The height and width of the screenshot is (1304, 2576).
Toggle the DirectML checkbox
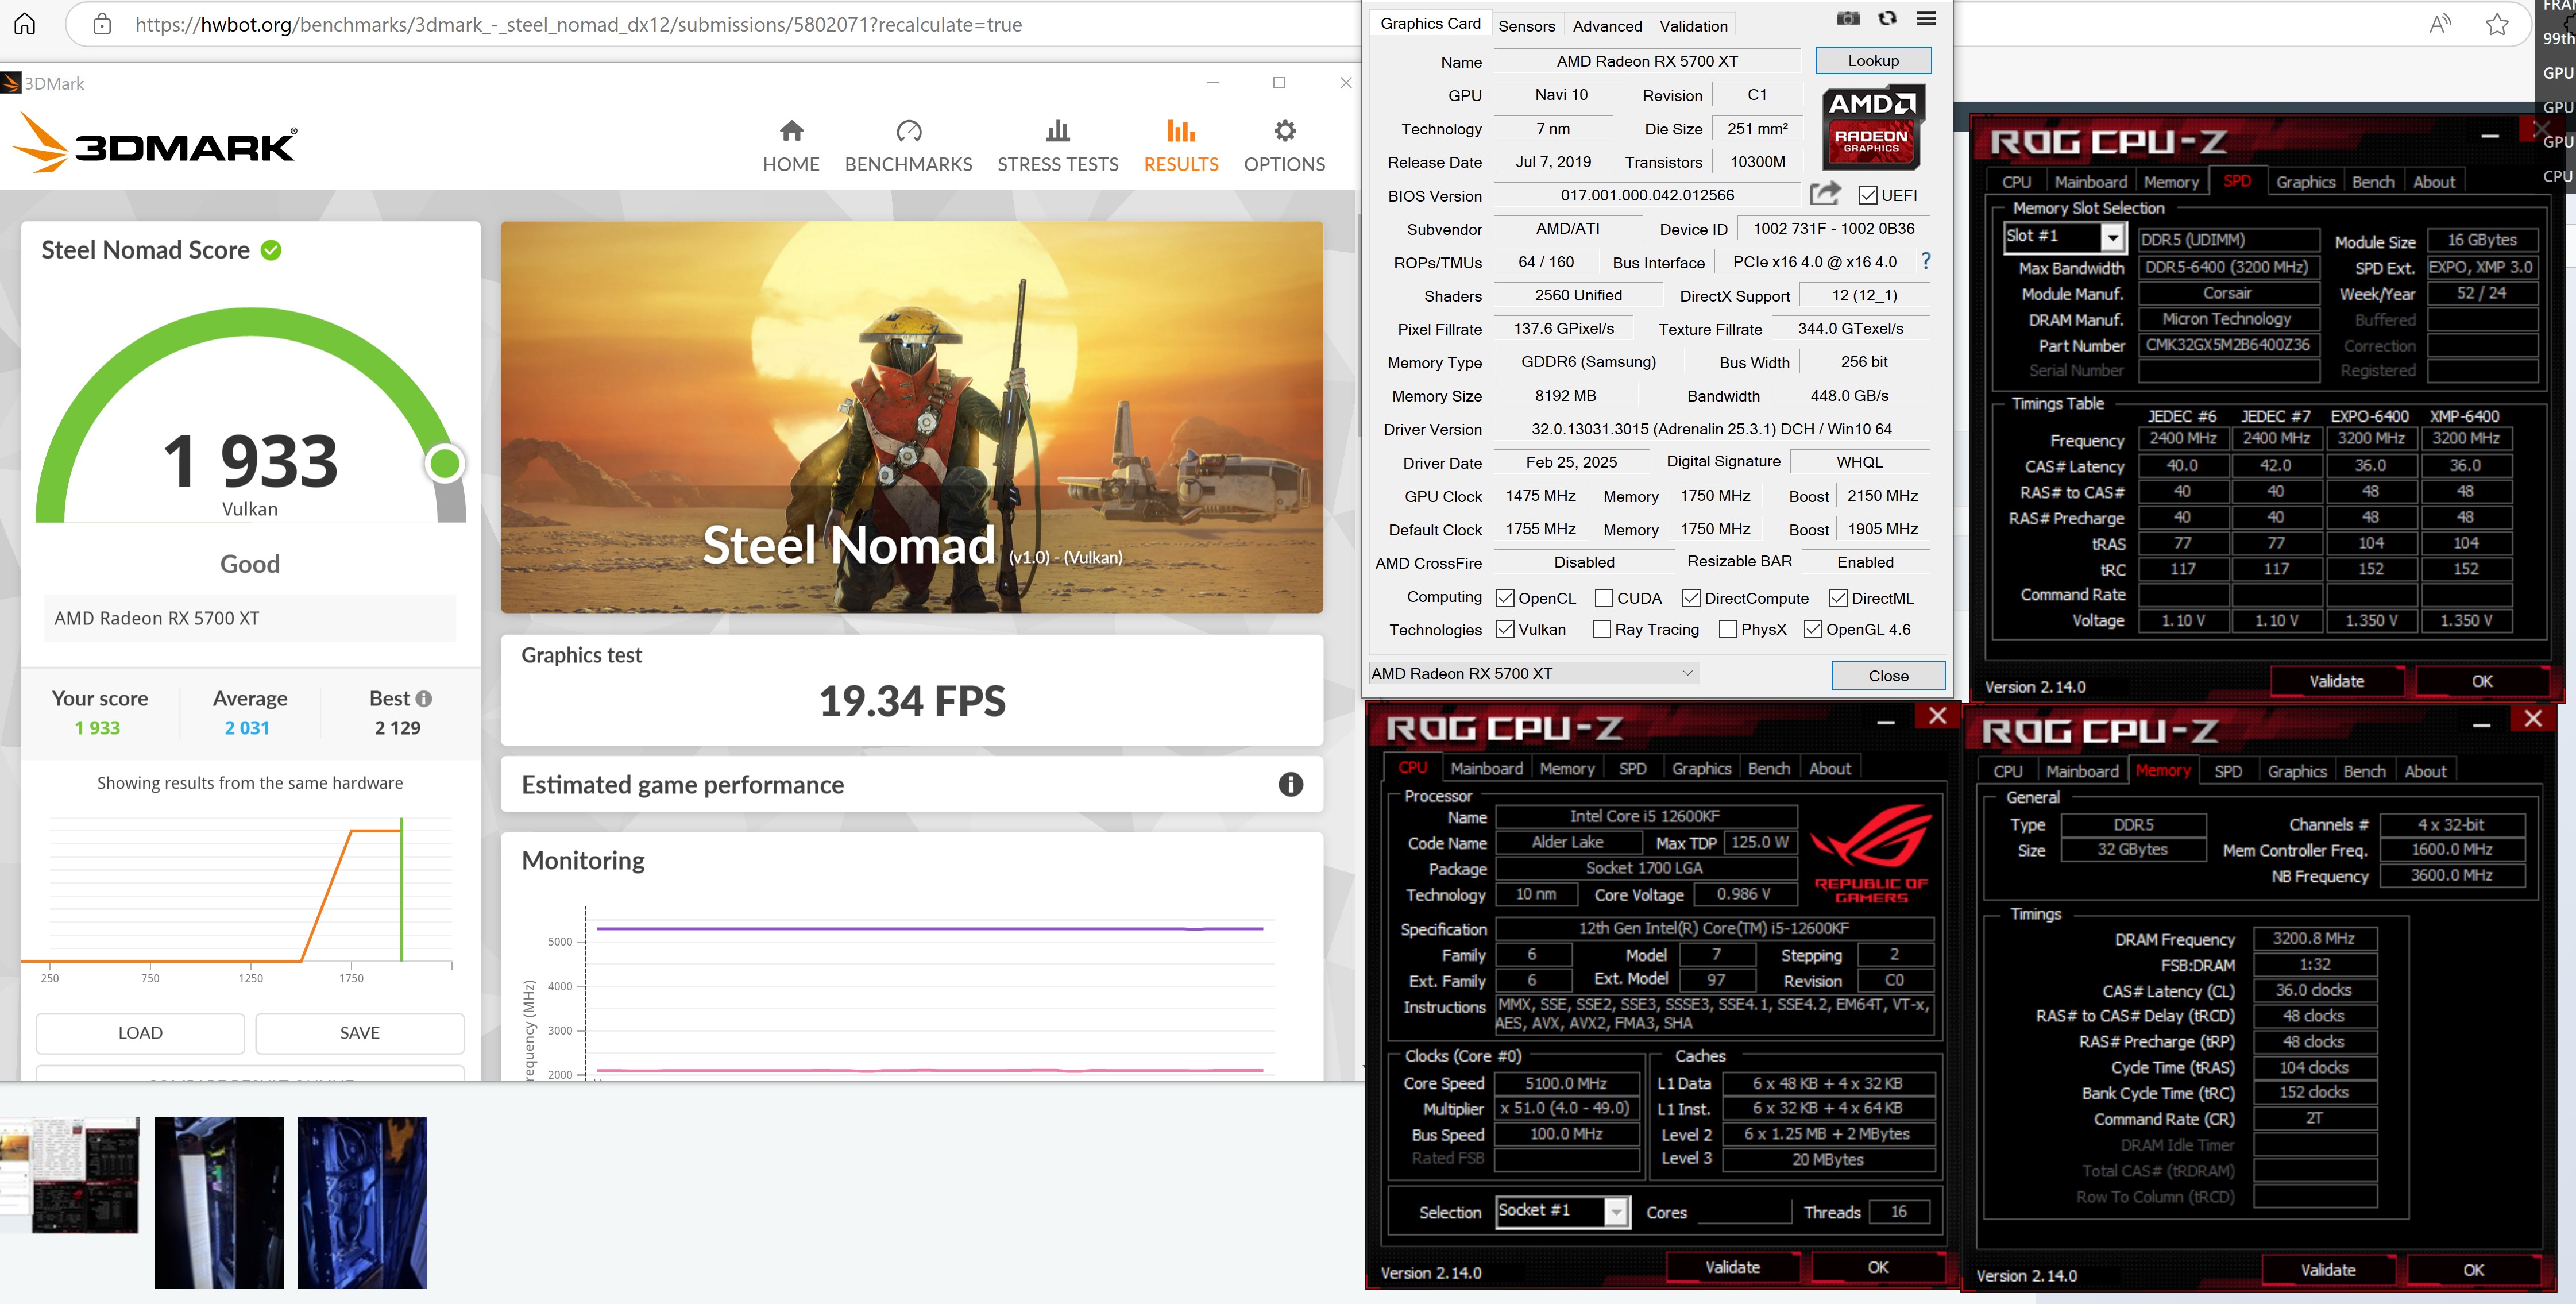[x=1838, y=598]
